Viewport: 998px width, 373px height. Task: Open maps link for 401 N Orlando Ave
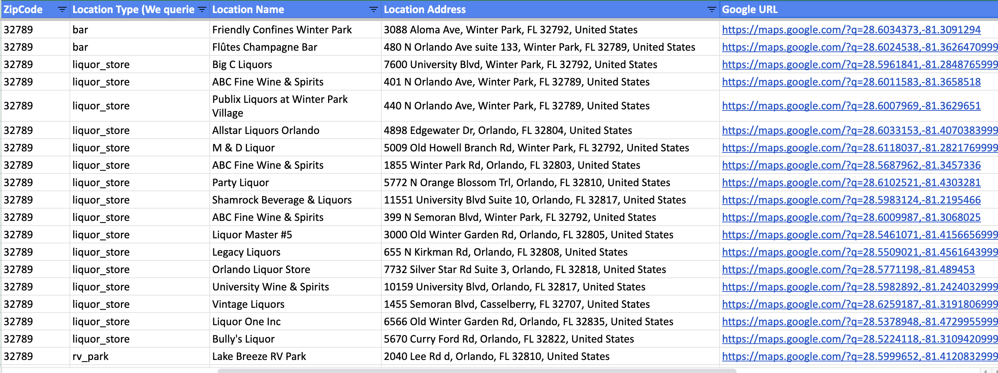[851, 82]
